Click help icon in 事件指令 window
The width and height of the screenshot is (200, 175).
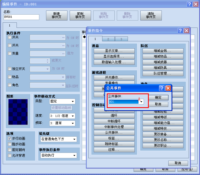coord(180,31)
